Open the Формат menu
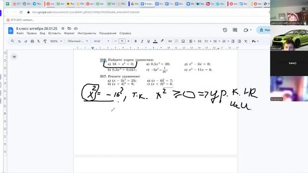This screenshot has height=173, width=308. coord(69,33)
